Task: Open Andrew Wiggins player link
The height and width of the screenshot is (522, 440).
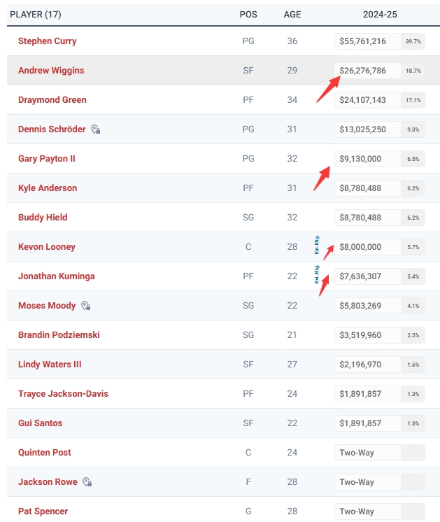Action: tap(51, 71)
